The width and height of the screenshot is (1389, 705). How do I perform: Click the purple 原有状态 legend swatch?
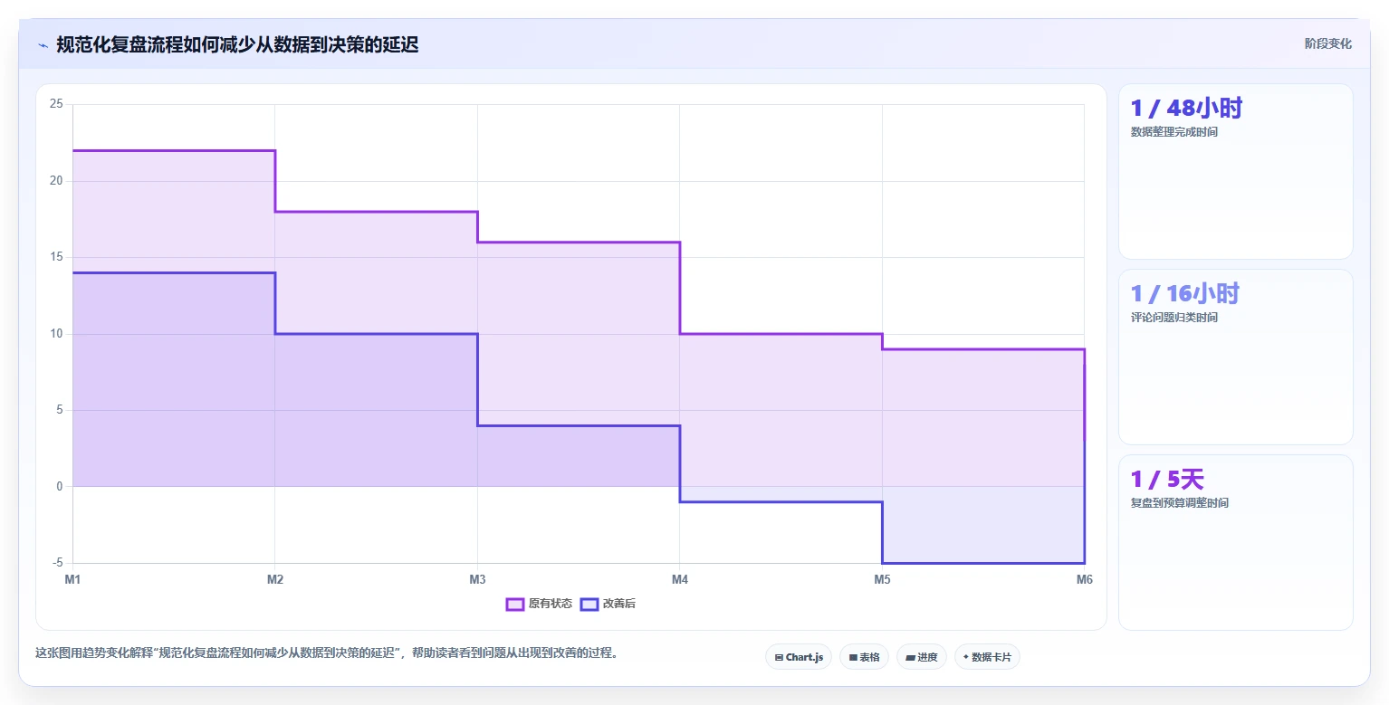[515, 604]
